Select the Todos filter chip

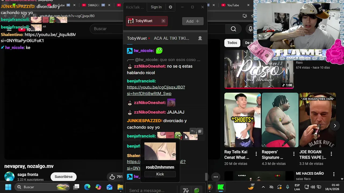232,43
